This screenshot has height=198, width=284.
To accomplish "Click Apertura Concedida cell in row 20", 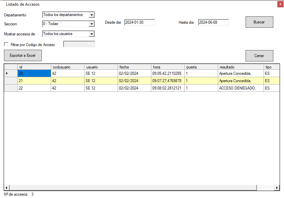I will 241,73.
